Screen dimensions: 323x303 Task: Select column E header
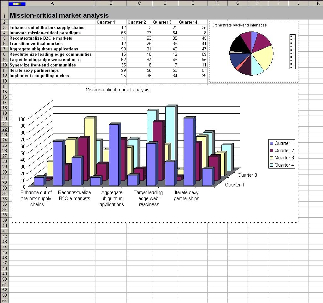(x=193, y=3)
